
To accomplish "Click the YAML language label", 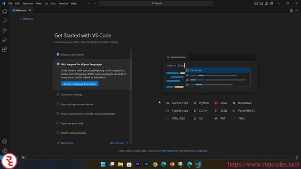I will 241,119.
